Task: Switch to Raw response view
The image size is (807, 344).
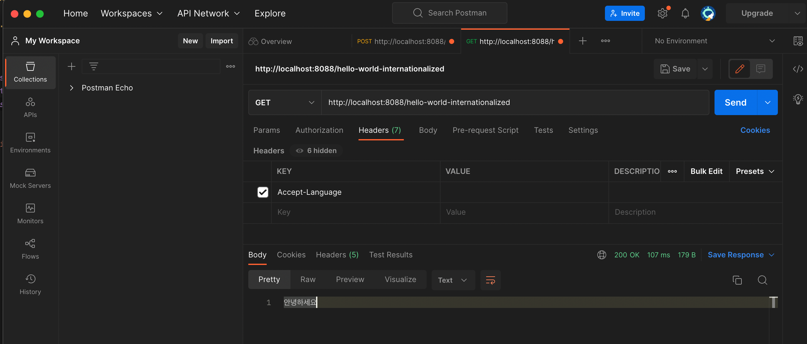Action: (308, 279)
